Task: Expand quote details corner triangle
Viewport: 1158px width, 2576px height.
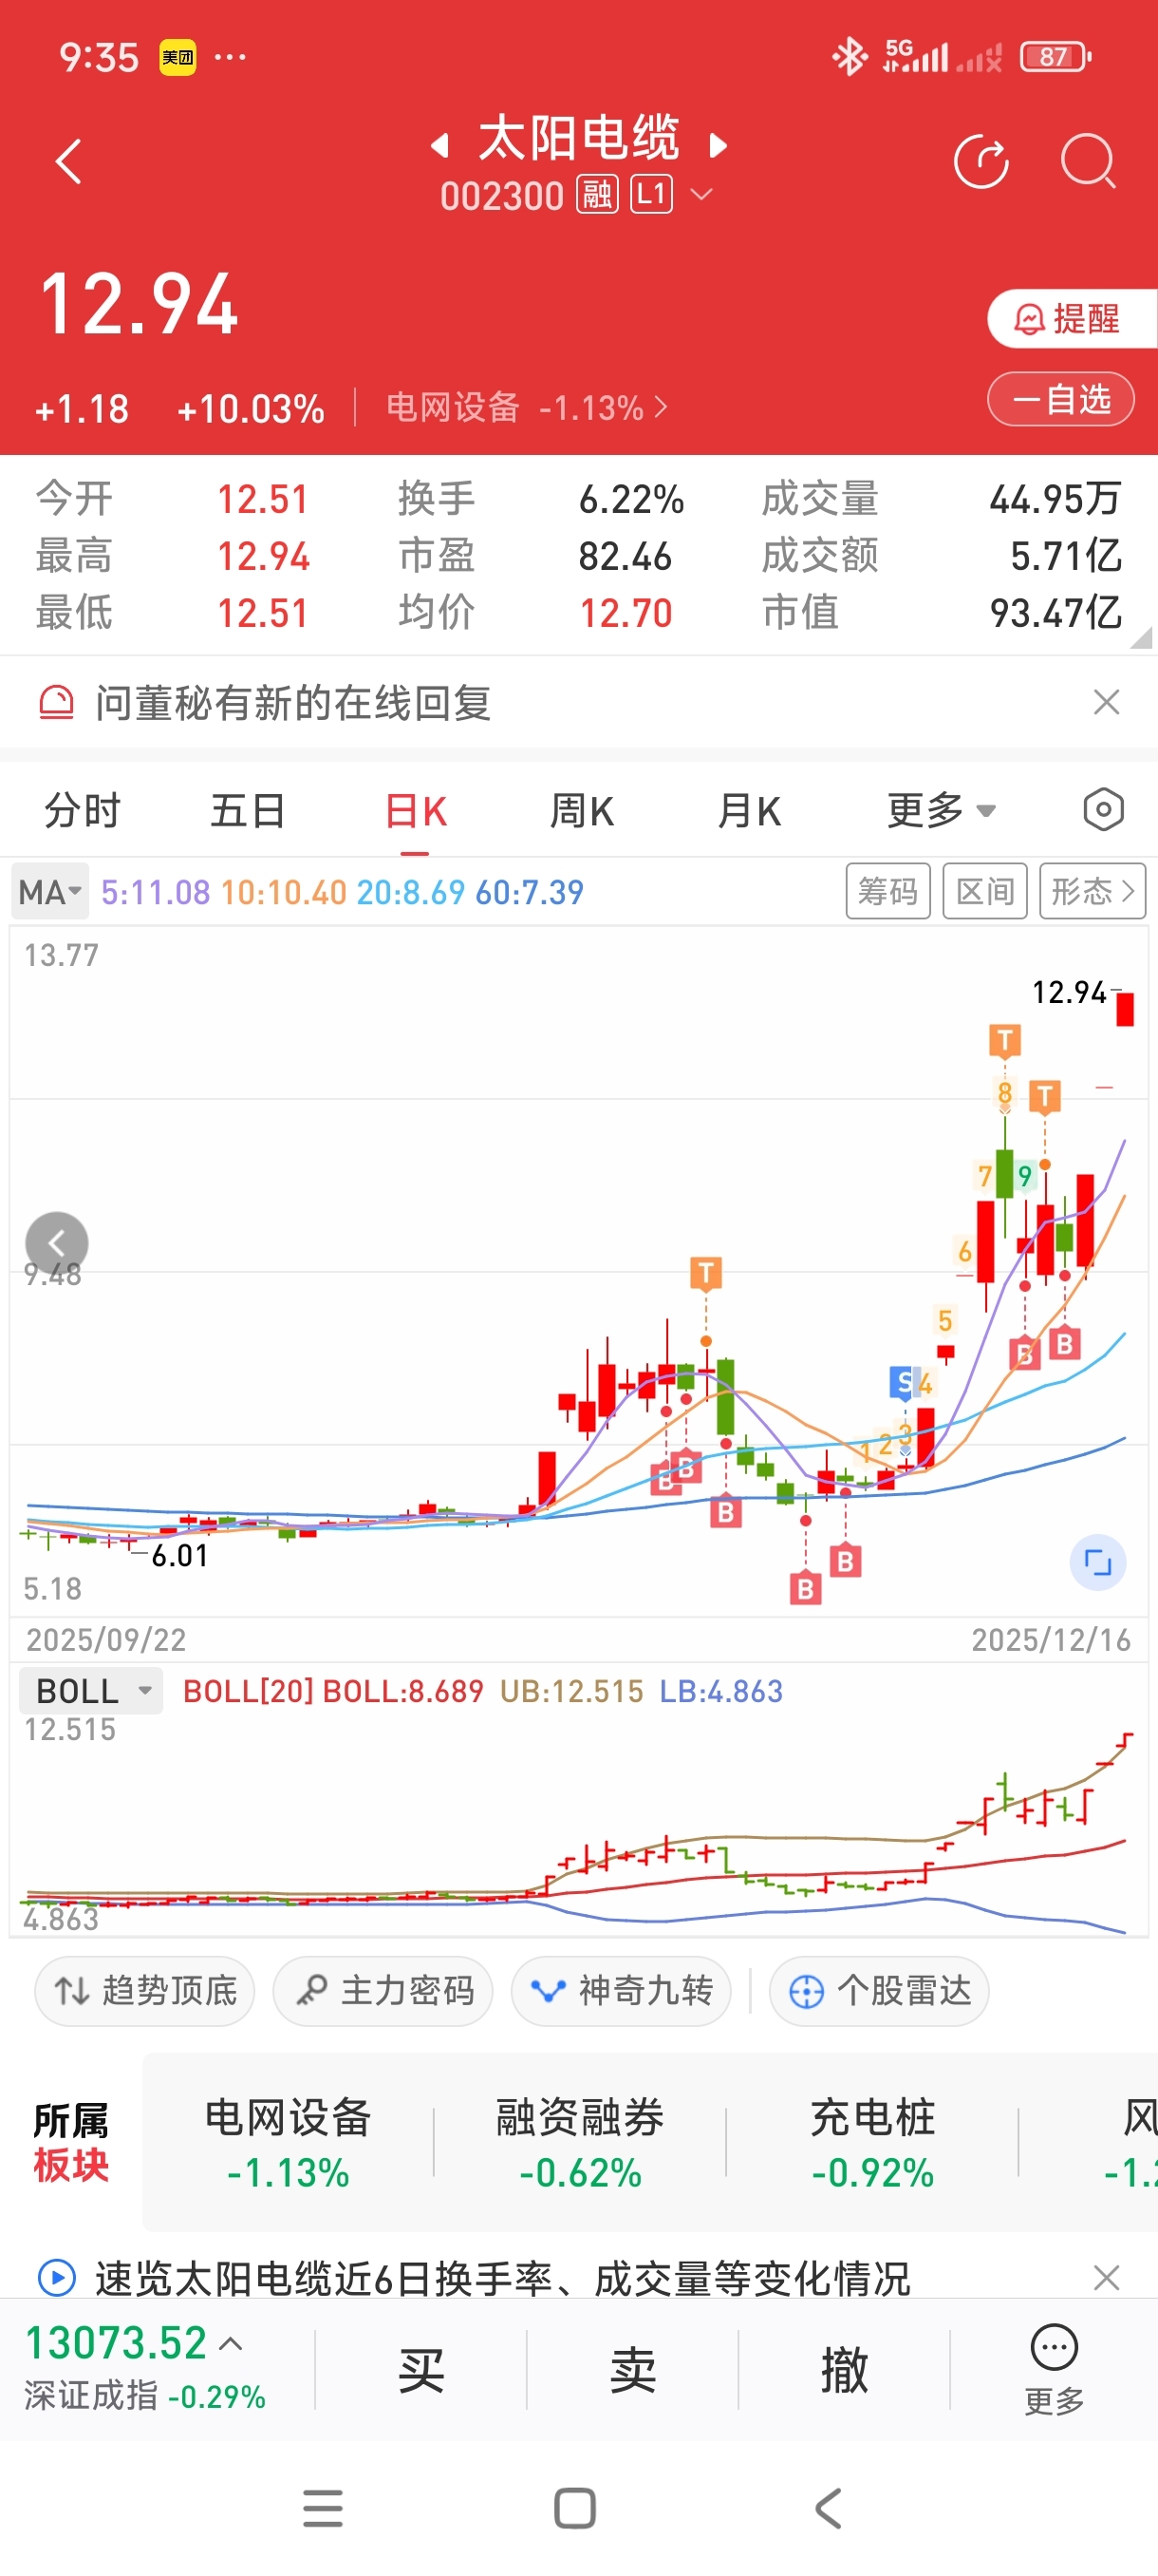Action: click(x=1140, y=638)
